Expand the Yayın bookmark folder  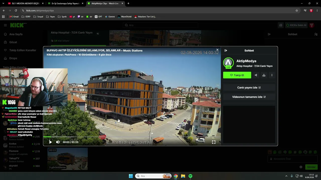pyautogui.click(x=50, y=17)
